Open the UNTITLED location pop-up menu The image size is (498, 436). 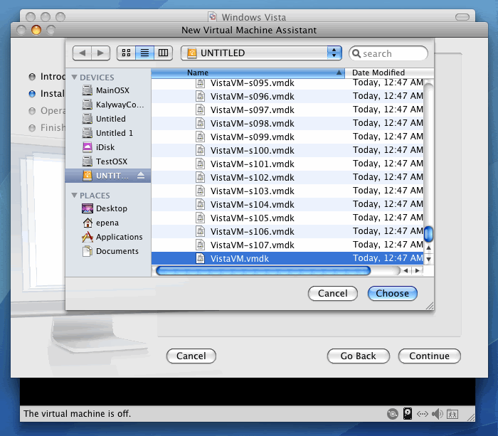[x=261, y=53]
